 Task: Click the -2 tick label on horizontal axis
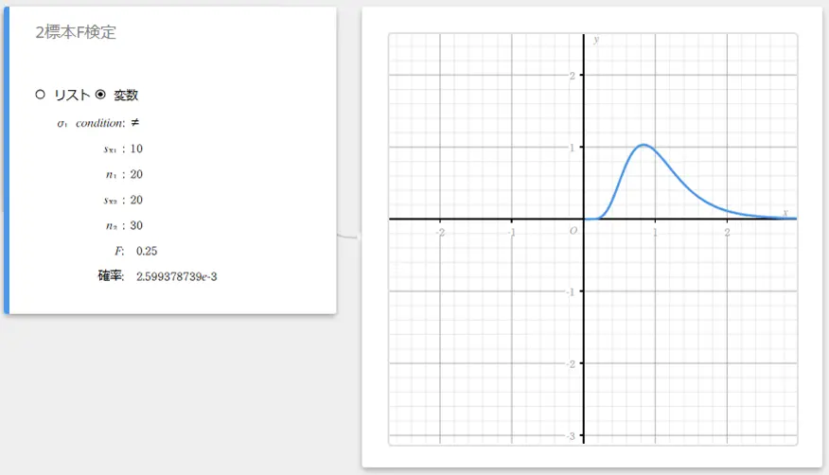(x=440, y=232)
